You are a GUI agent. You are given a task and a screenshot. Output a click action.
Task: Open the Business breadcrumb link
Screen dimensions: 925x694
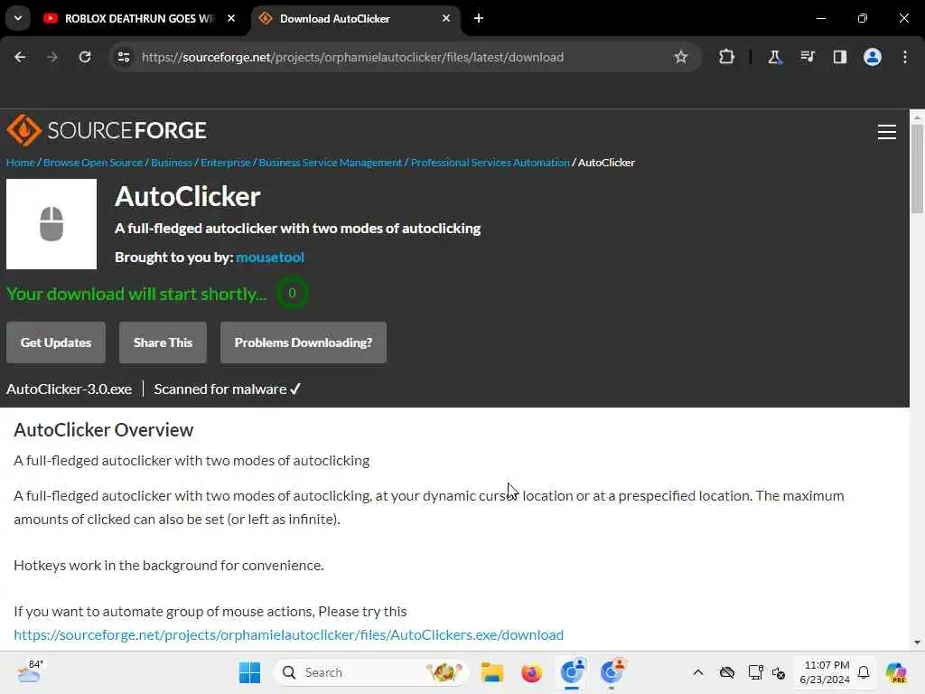tap(171, 163)
